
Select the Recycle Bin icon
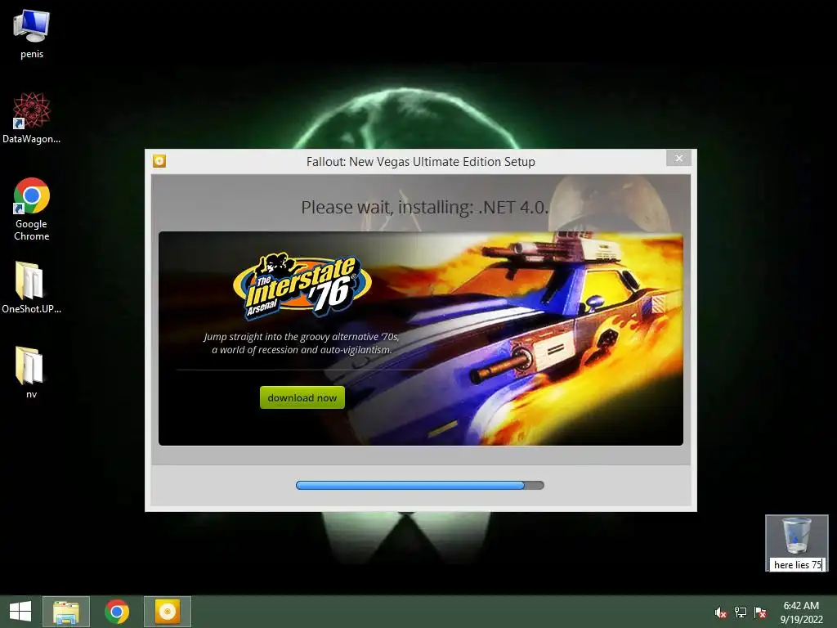click(796, 536)
